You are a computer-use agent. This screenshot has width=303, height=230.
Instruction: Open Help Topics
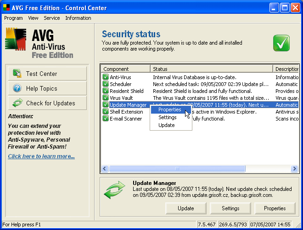click(47, 88)
